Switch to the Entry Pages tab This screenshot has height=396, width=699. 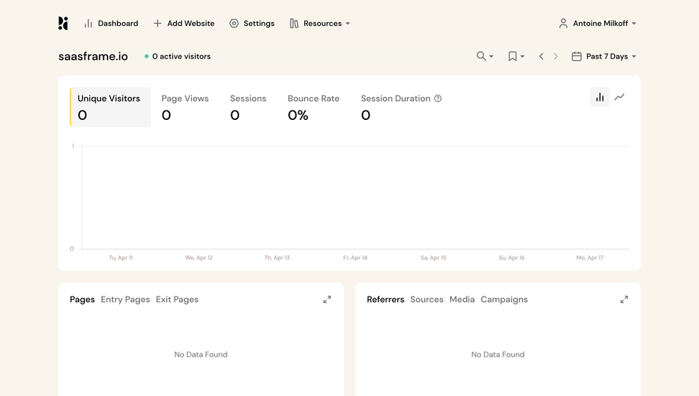pyautogui.click(x=126, y=299)
